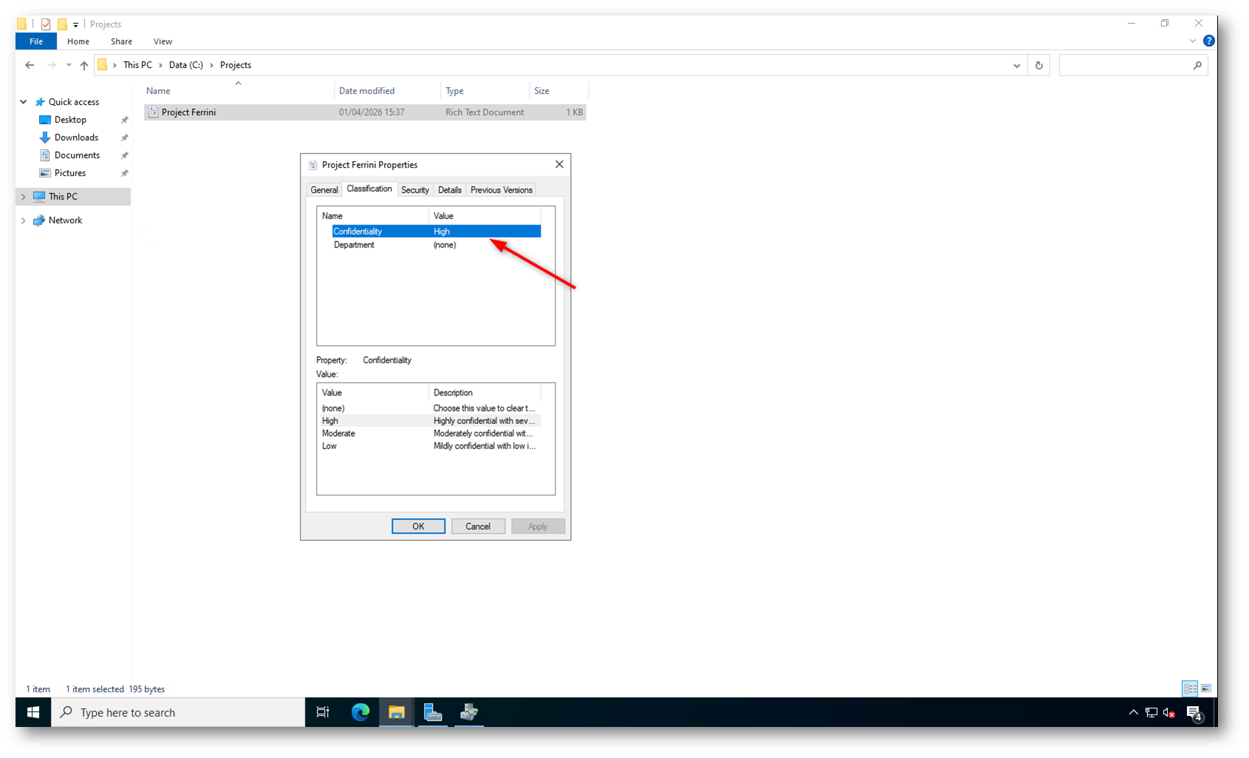Open the address bar history dropdown
The height and width of the screenshot is (758, 1249).
point(1016,65)
